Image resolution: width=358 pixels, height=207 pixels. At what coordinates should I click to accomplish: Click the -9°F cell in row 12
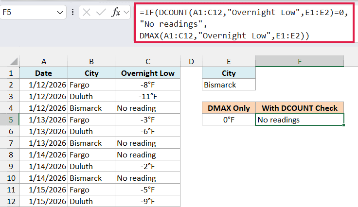tap(148, 201)
